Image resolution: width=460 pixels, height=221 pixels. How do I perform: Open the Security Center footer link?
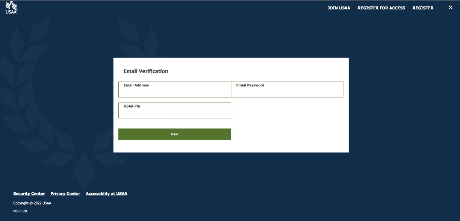click(29, 194)
